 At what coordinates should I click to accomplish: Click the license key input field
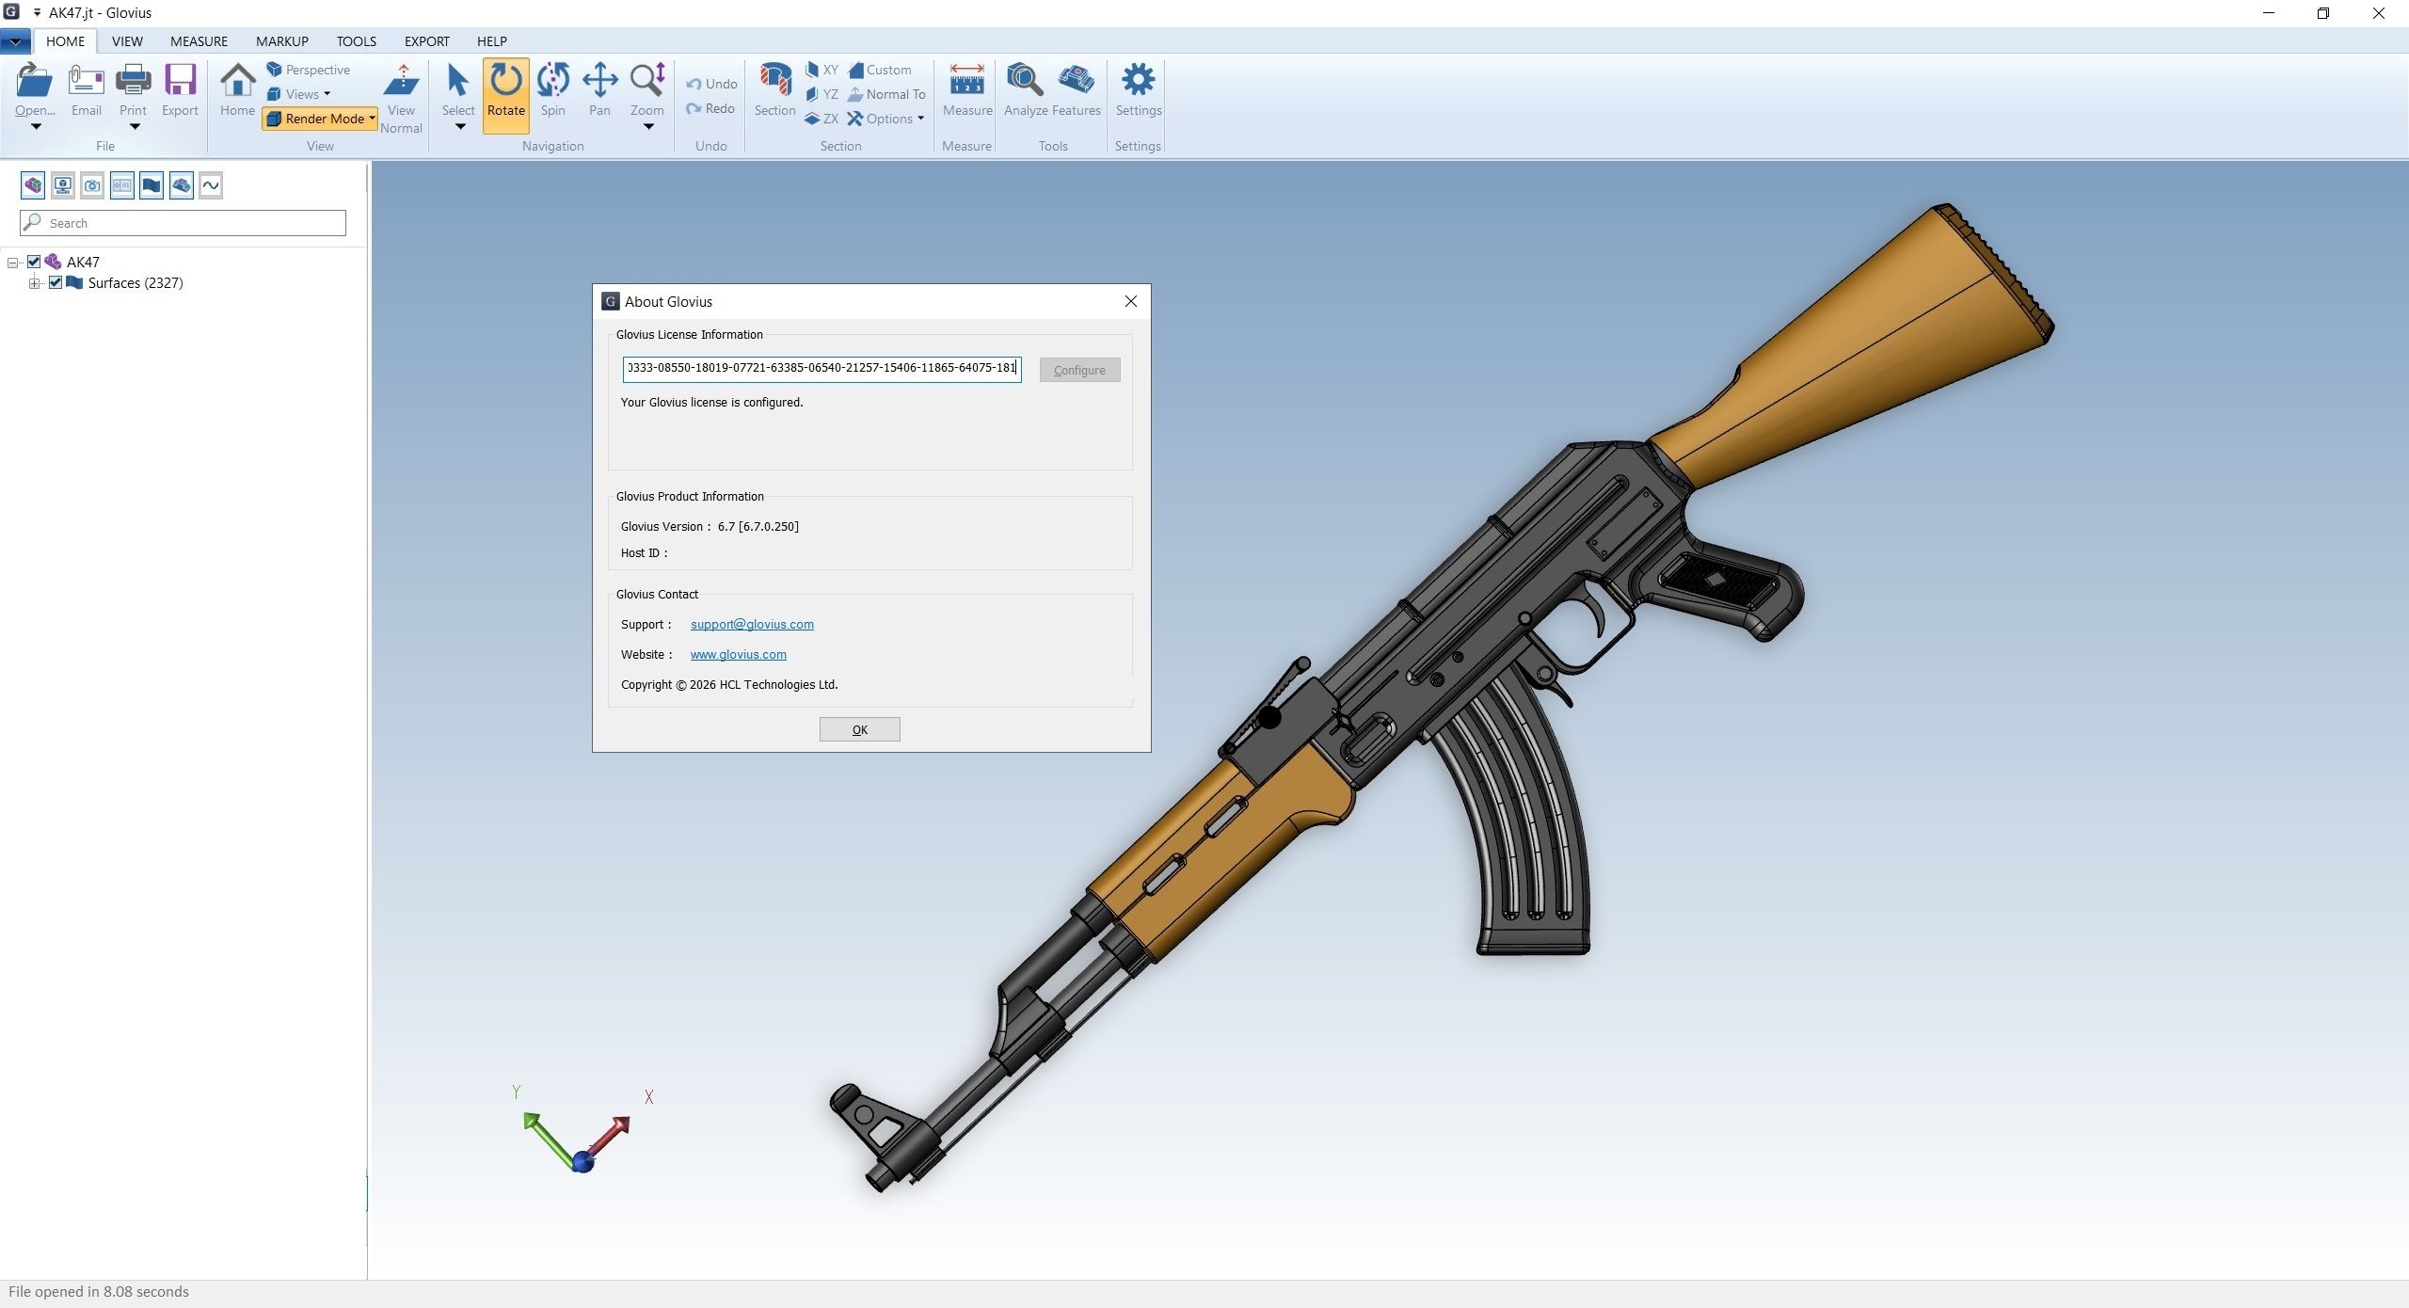pos(822,368)
